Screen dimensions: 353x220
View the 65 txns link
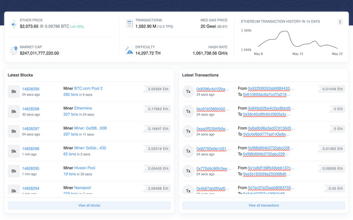(69, 154)
